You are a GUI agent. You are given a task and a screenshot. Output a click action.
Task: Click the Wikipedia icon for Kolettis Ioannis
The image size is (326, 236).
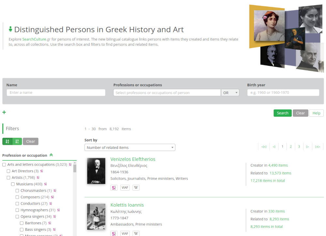[x=136, y=233]
